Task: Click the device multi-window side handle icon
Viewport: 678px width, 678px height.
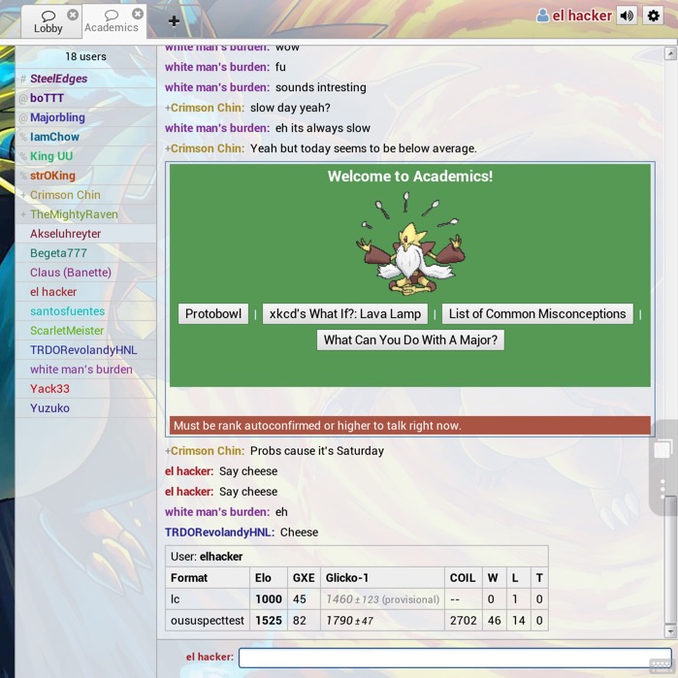Action: coord(662,449)
